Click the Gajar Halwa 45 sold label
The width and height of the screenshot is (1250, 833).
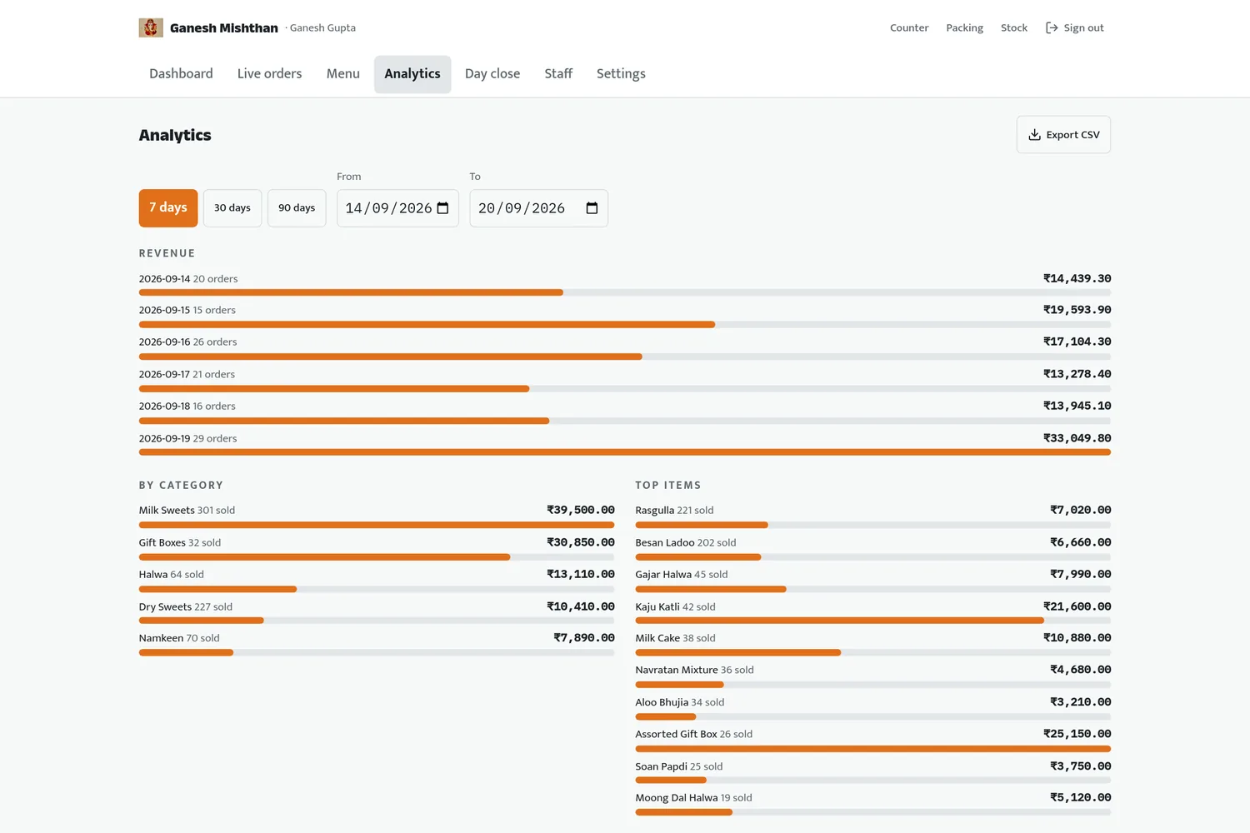pyautogui.click(x=682, y=575)
